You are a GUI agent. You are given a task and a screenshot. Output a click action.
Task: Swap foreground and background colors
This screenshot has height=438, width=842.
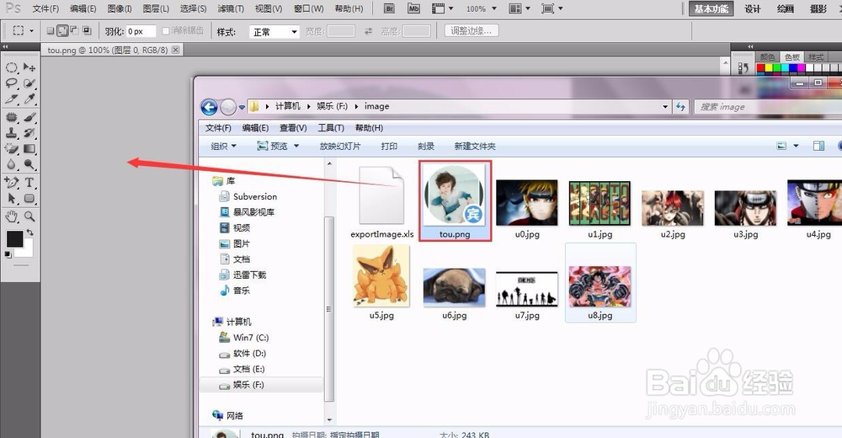[30, 232]
